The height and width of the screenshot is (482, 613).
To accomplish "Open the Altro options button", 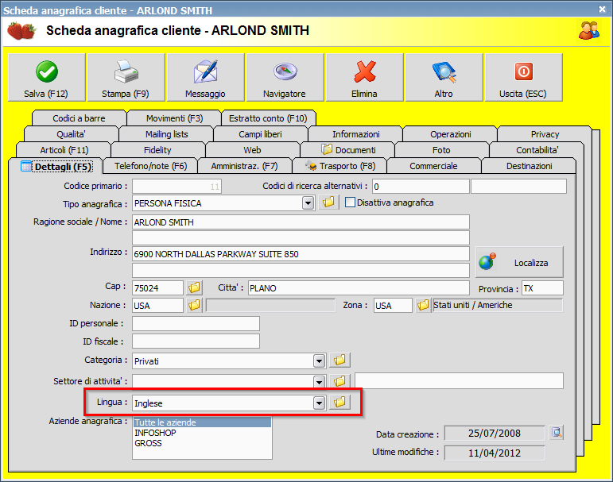I will pos(444,78).
